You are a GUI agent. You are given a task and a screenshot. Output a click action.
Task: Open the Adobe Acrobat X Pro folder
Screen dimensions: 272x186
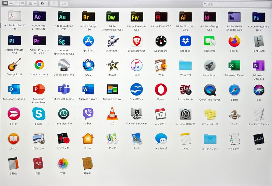pos(15,16)
